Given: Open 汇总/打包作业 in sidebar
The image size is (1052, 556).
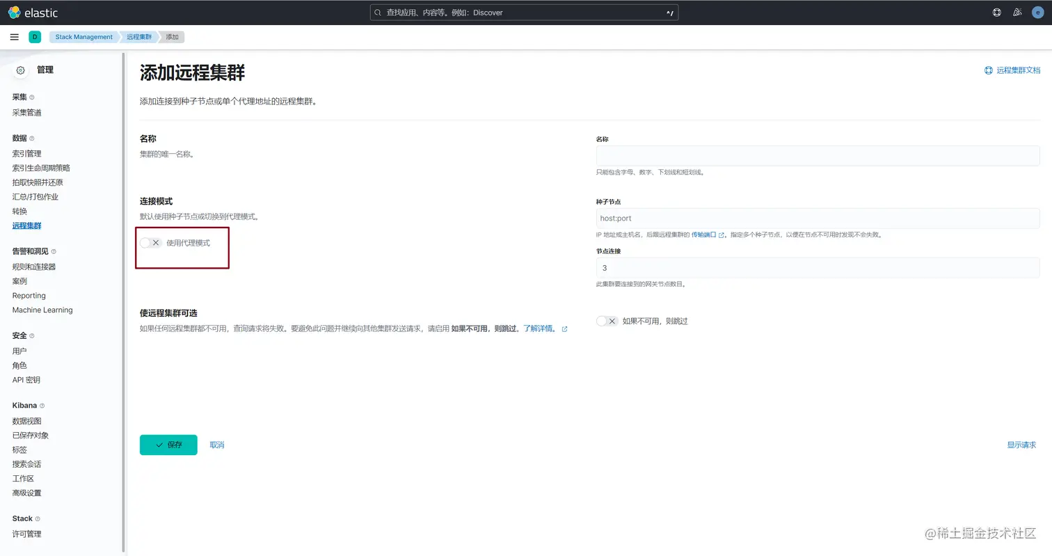Looking at the screenshot, I should click(35, 197).
